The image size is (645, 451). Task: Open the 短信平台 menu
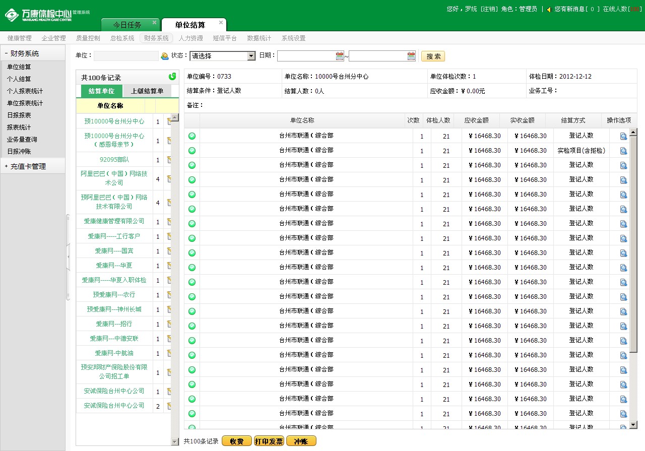click(x=225, y=38)
